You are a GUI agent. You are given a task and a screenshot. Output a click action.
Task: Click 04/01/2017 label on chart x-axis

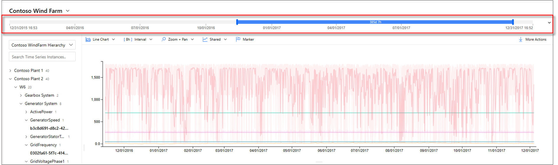(258, 151)
